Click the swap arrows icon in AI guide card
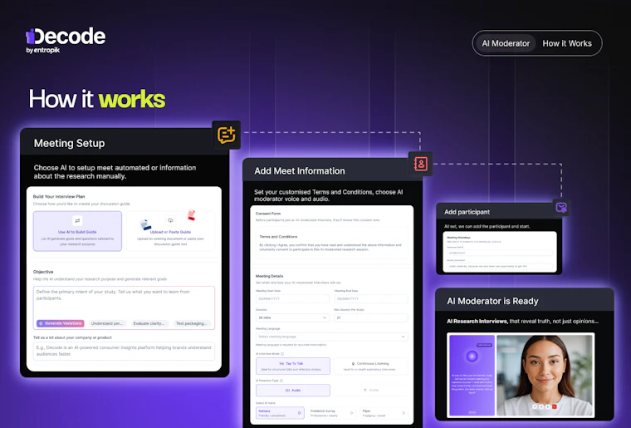 77,220
